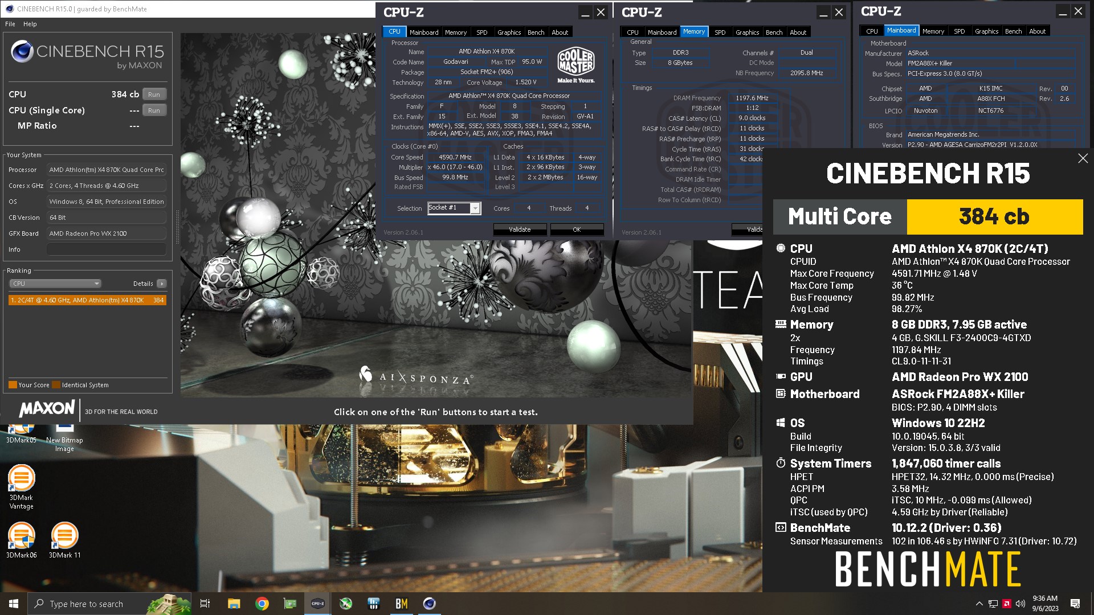Screen dimensions: 1094x615
Task: Switch to CPU-Z in the taskbar
Action: 317,604
